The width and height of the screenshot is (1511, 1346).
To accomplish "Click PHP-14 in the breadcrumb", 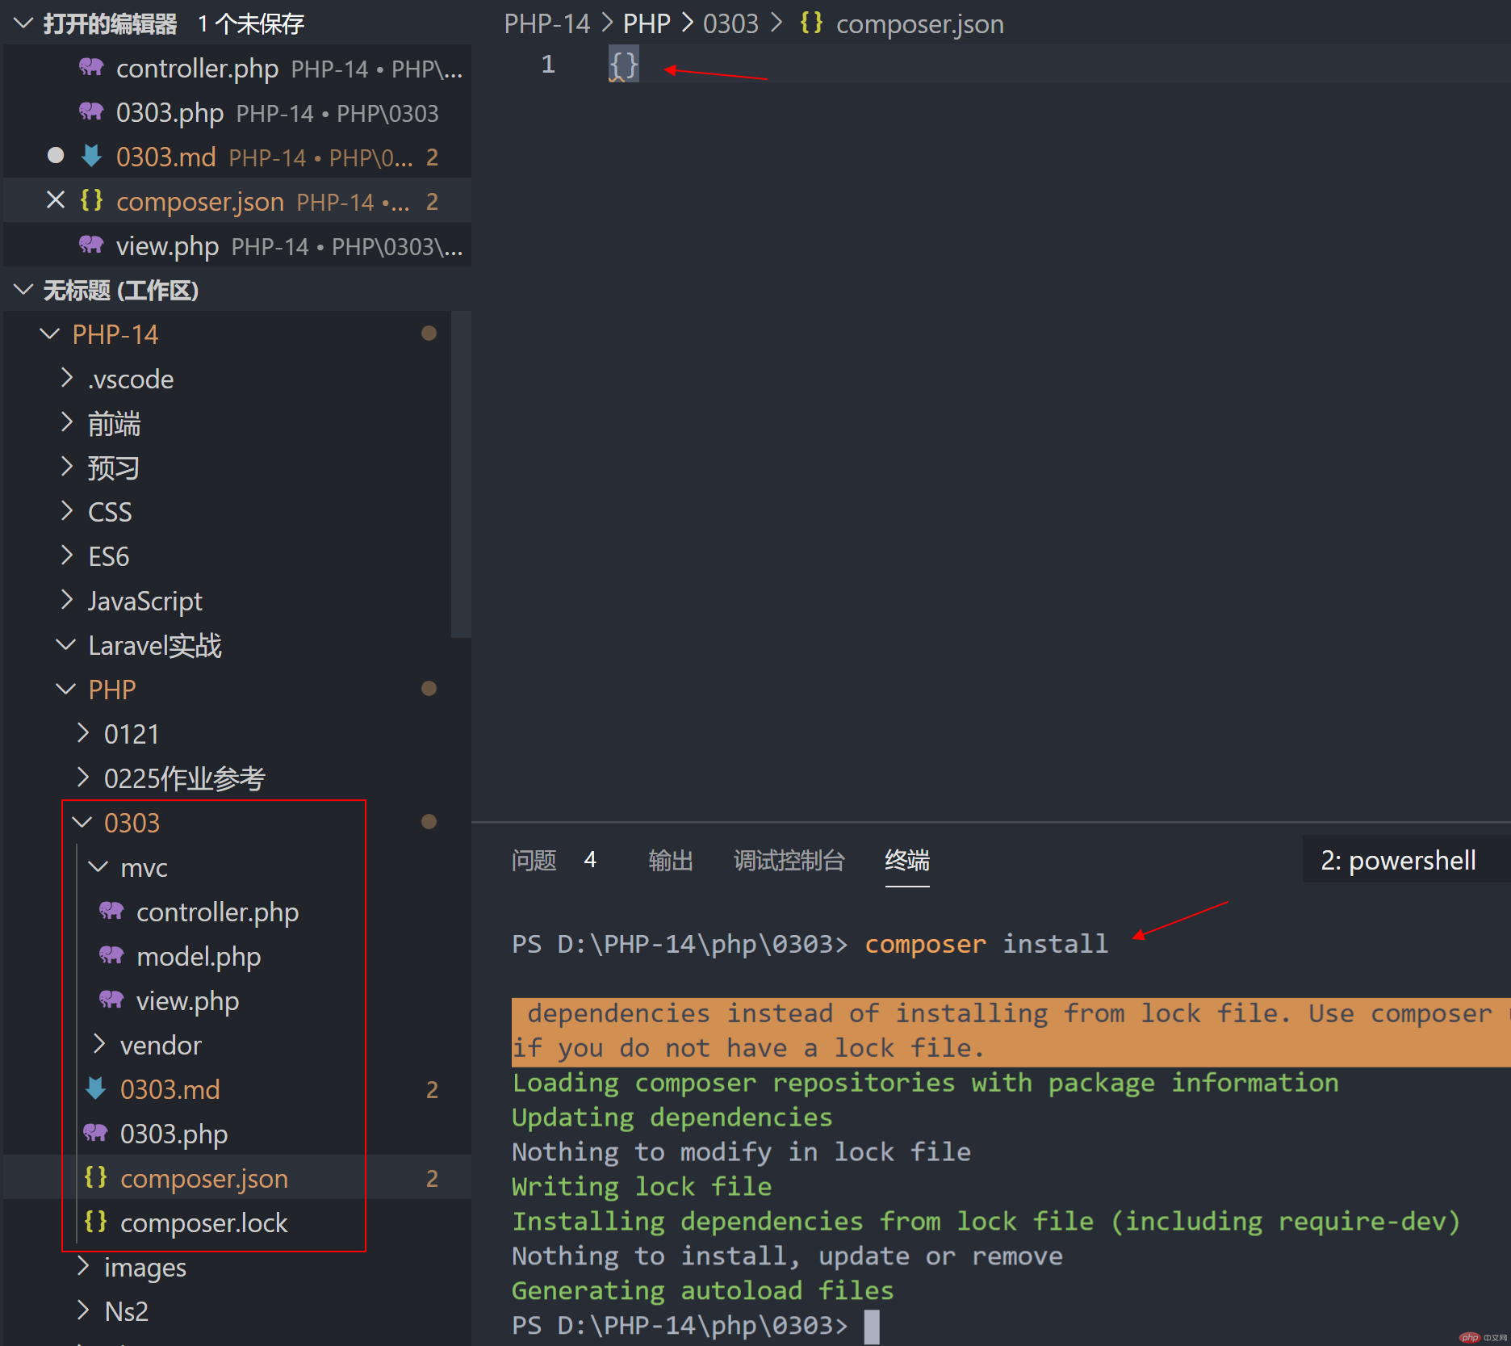I will point(547,23).
